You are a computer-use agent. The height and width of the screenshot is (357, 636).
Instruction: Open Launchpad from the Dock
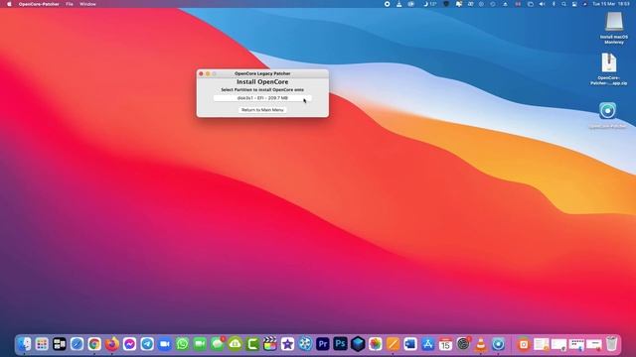pos(42,344)
